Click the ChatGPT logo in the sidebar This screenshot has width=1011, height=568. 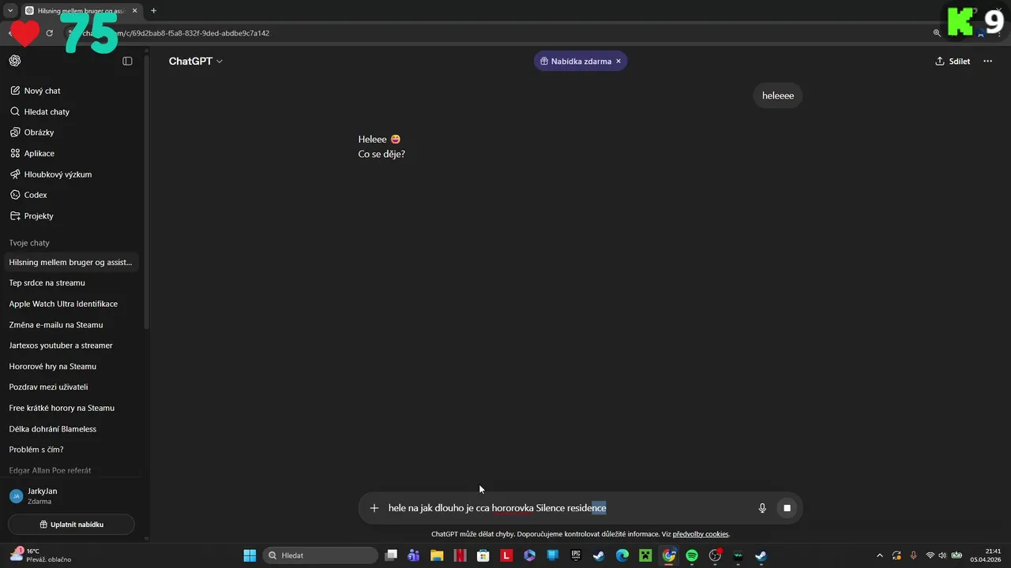click(15, 61)
